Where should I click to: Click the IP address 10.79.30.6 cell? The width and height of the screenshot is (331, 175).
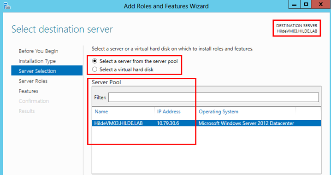pyautogui.click(x=168, y=123)
